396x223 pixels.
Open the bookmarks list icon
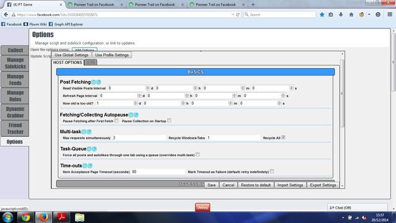coord(331,15)
